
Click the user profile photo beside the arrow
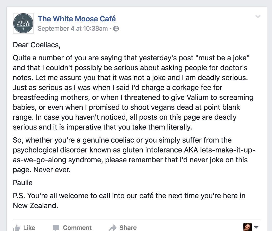tap(247, 227)
